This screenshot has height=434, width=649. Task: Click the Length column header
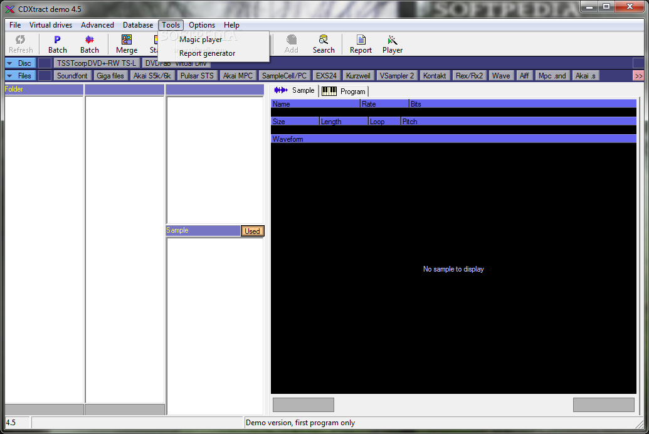tap(344, 121)
